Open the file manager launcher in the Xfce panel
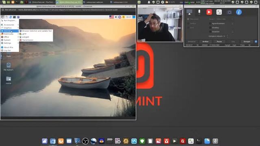Screen dimensions: 260x146 tap(6, 17)
